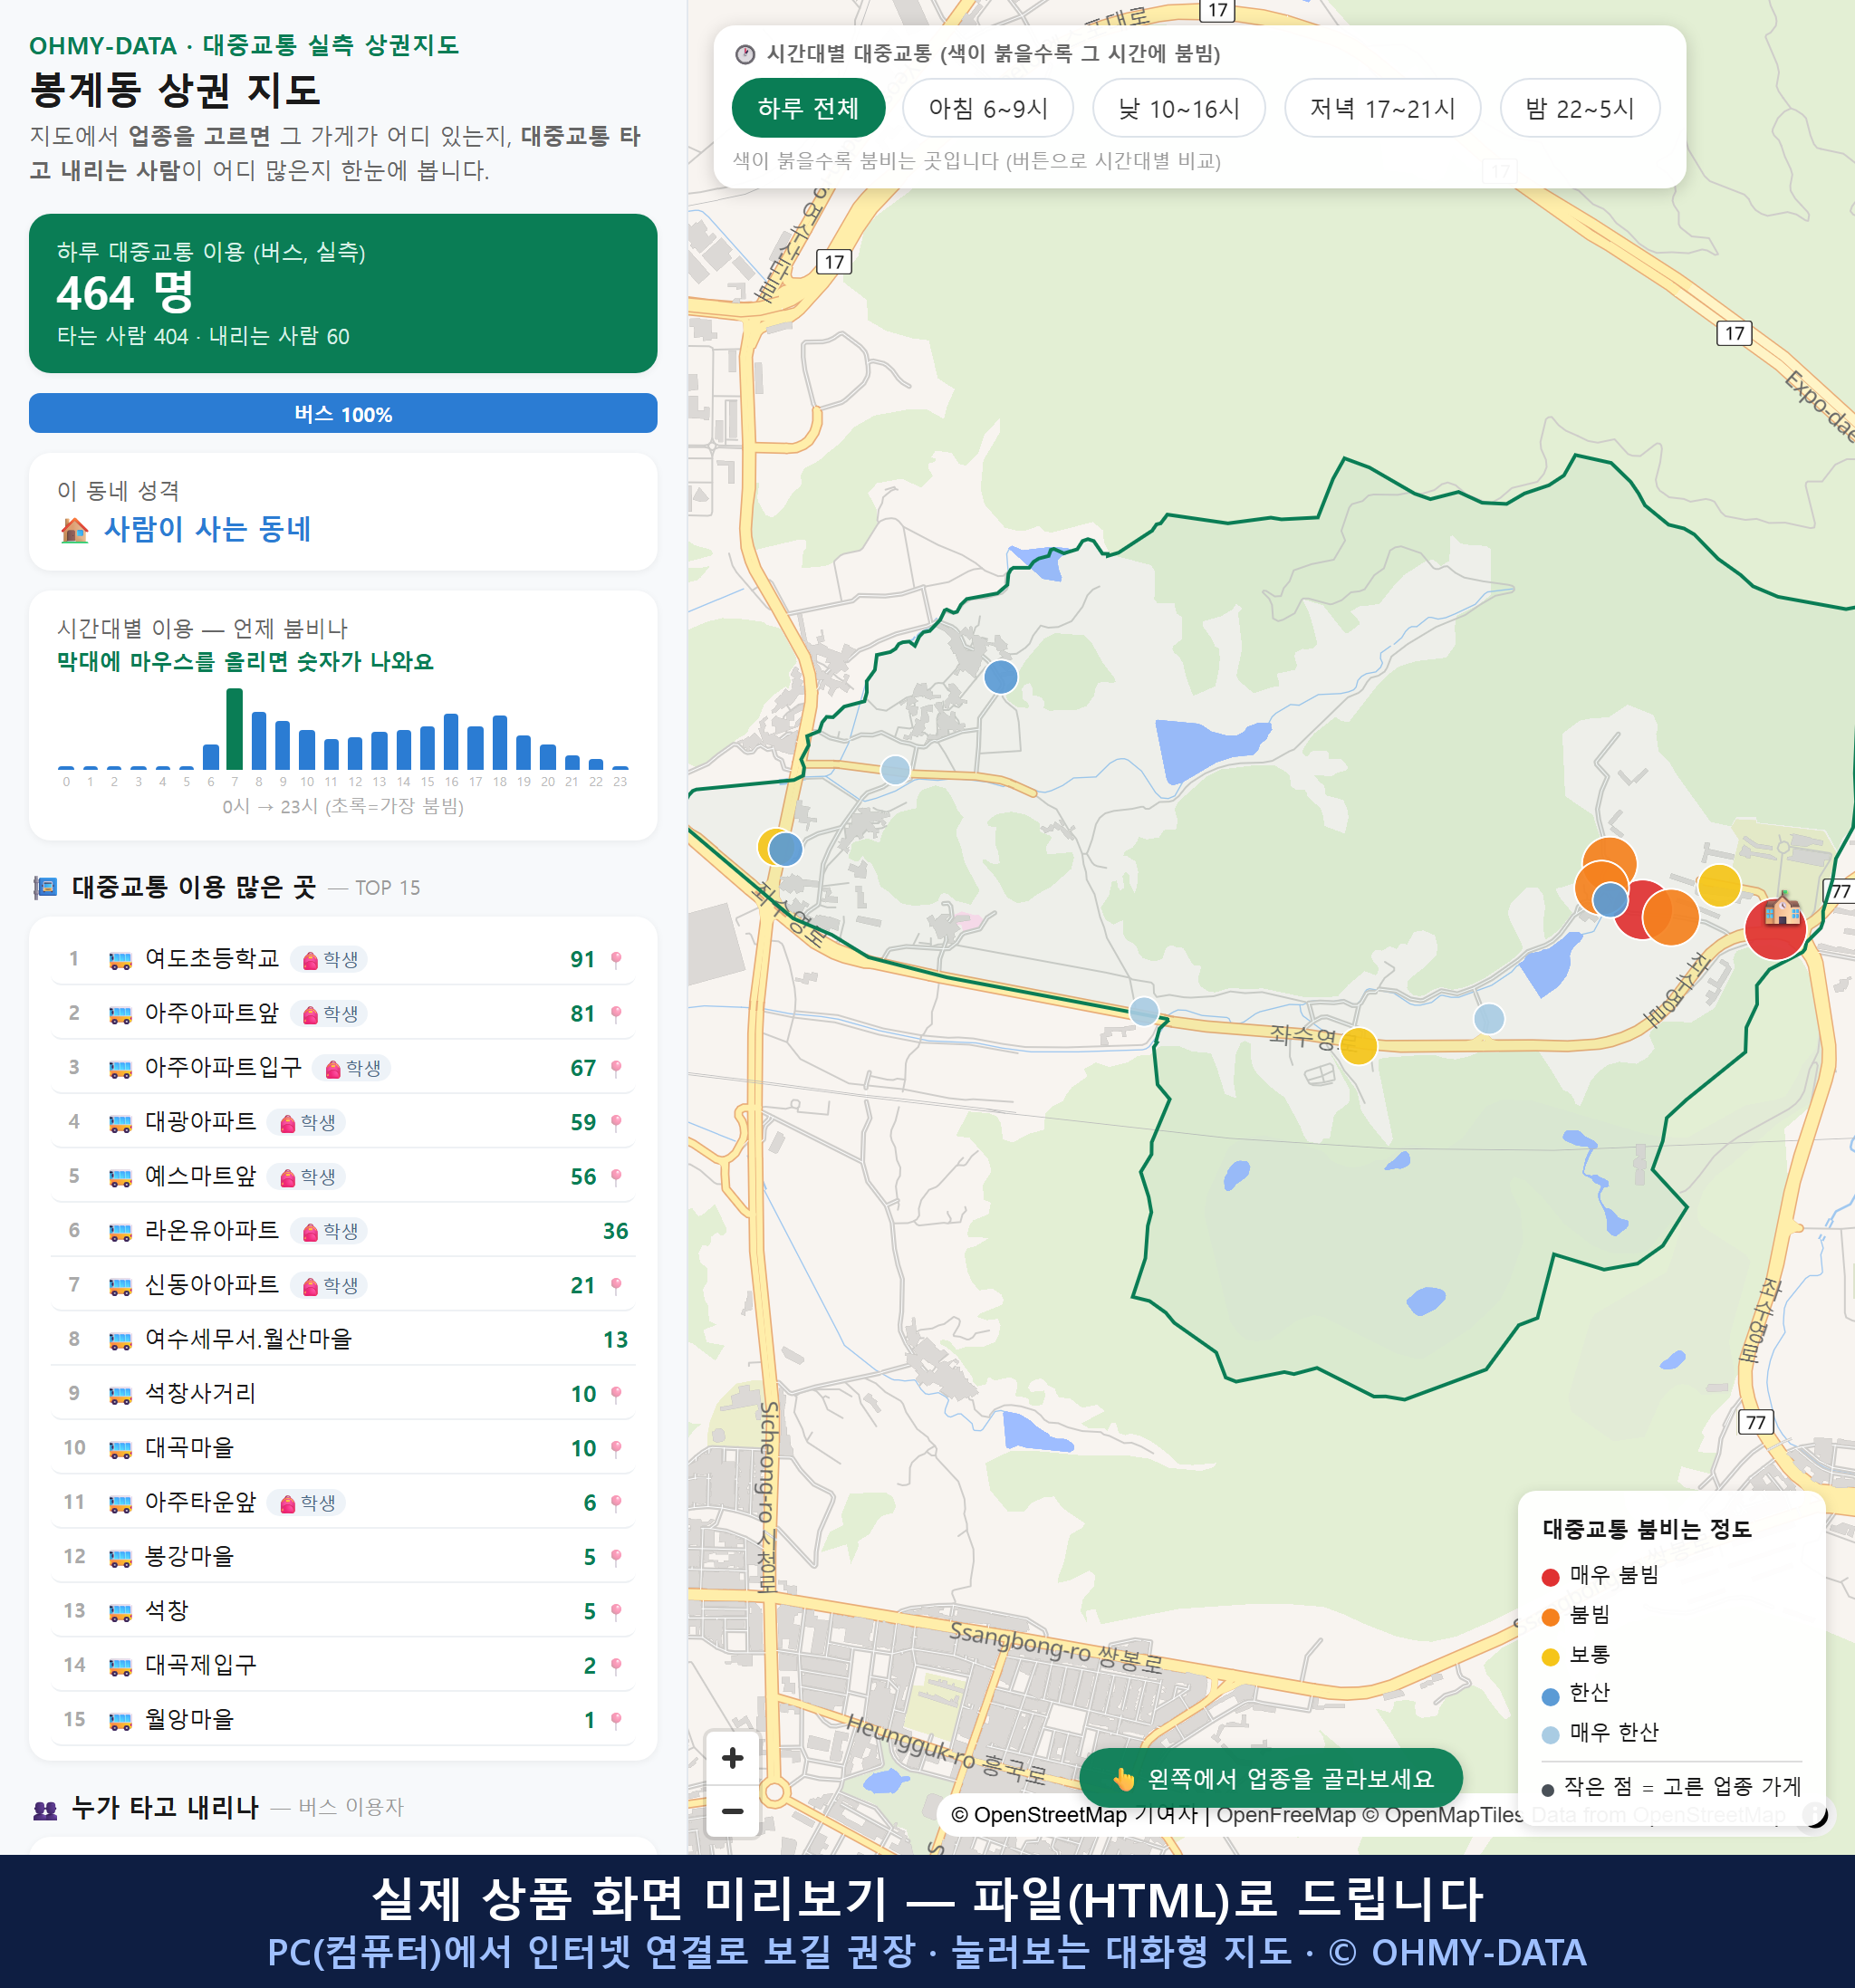The width and height of the screenshot is (1855, 1988).
Task: Click the bus icon for 석창 row
Action: [120, 1611]
